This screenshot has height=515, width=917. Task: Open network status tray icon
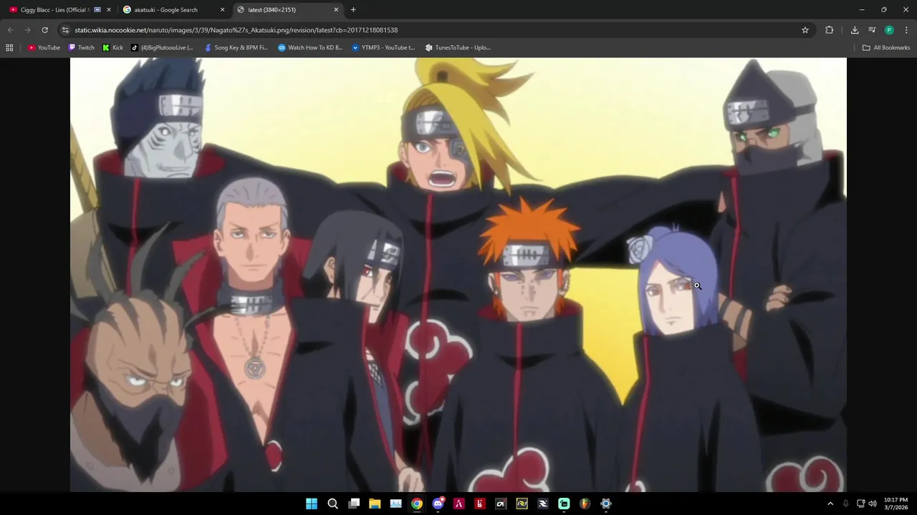860,504
